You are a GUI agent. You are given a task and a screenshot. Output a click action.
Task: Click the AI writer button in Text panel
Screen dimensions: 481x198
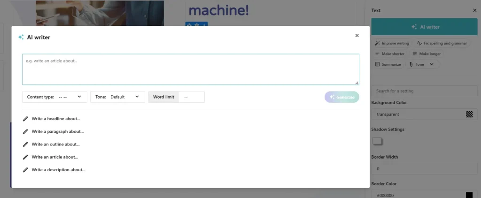tap(424, 27)
